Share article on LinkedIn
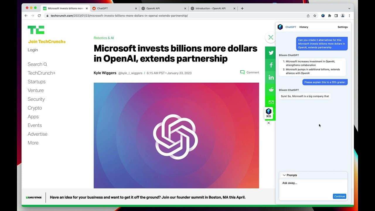The image size is (375, 211). tap(271, 77)
